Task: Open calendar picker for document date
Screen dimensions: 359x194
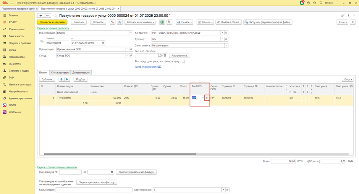Action: [103, 43]
